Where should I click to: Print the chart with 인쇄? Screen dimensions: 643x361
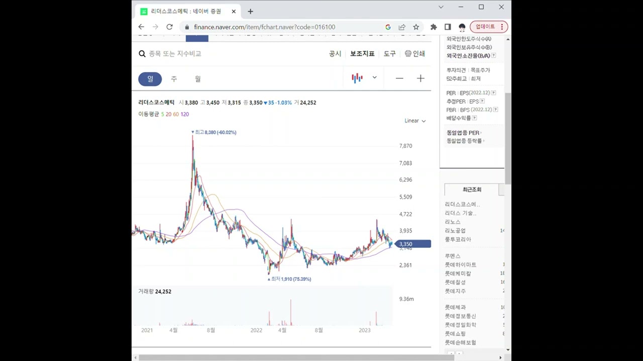coord(415,54)
